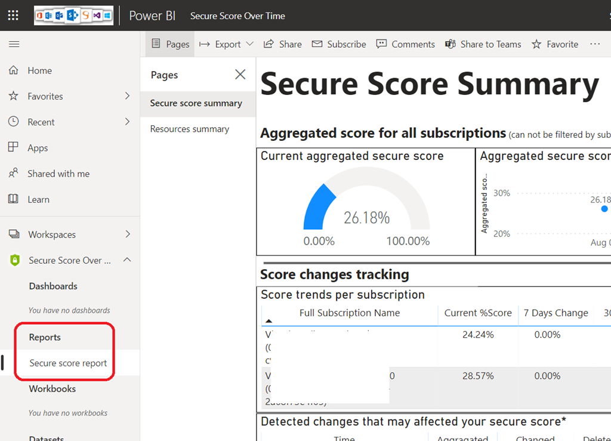Open the Export dropdown menu
Screen dimensions: 611x441
click(x=227, y=44)
